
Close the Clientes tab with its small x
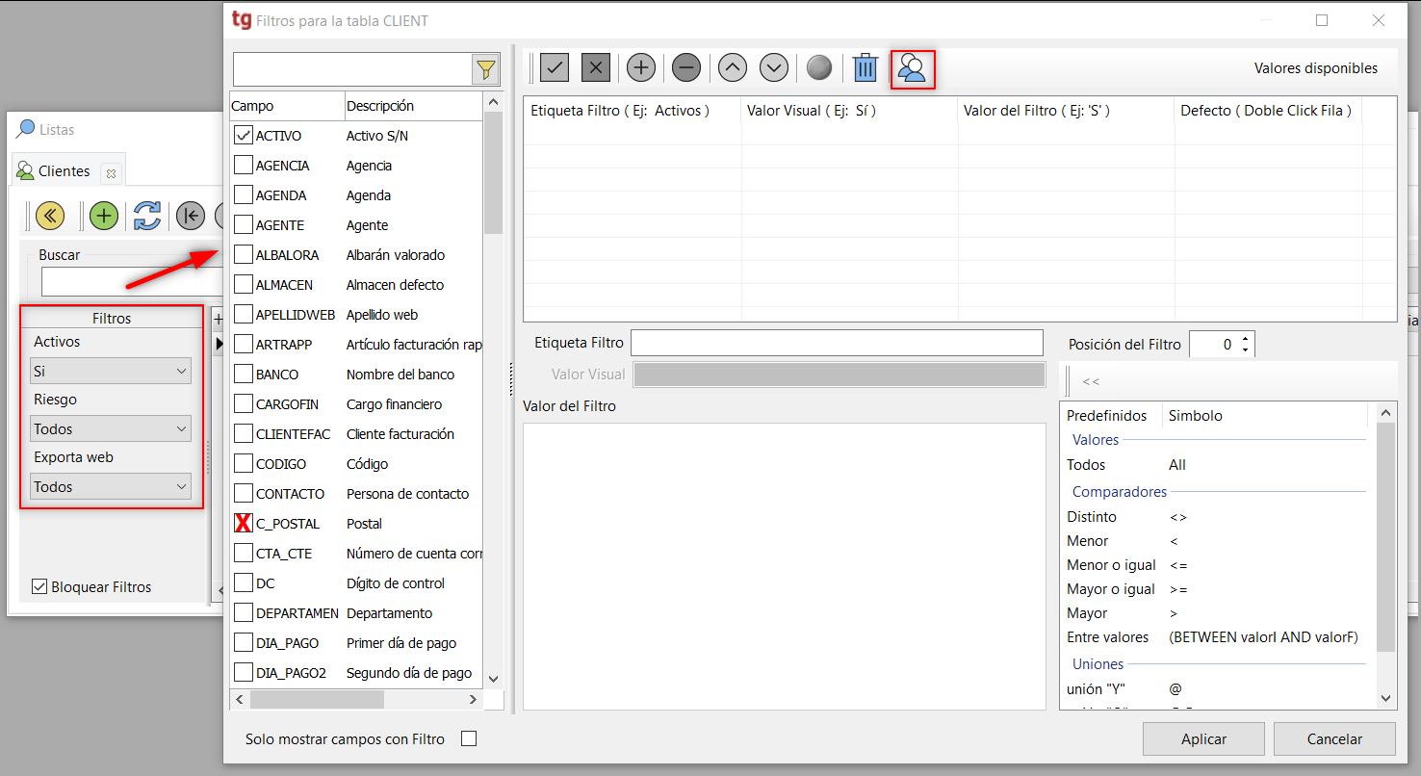pos(111,174)
